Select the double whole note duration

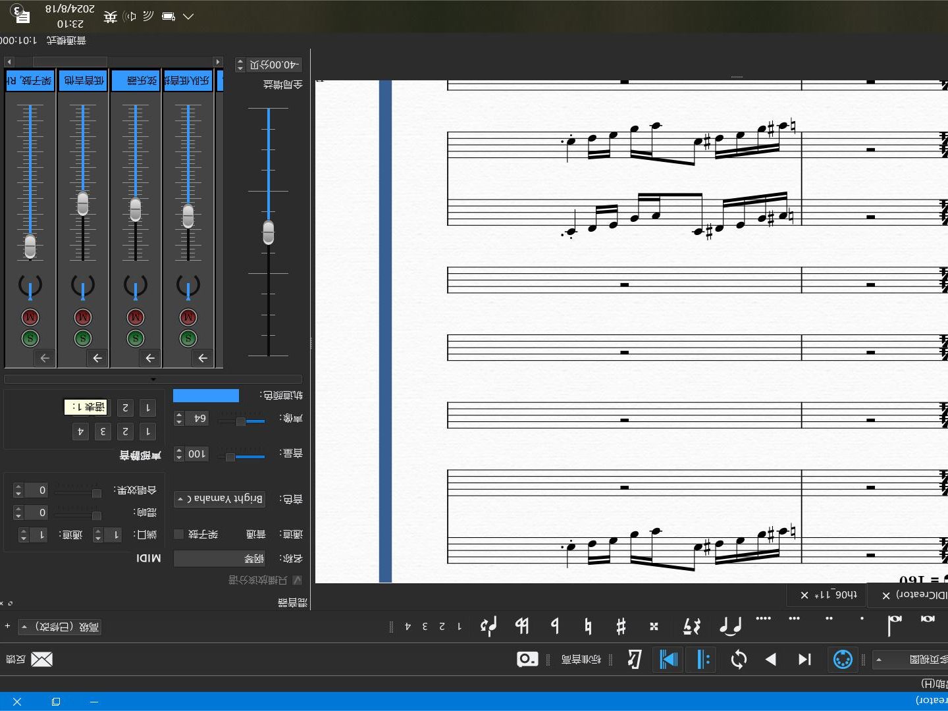coord(928,619)
